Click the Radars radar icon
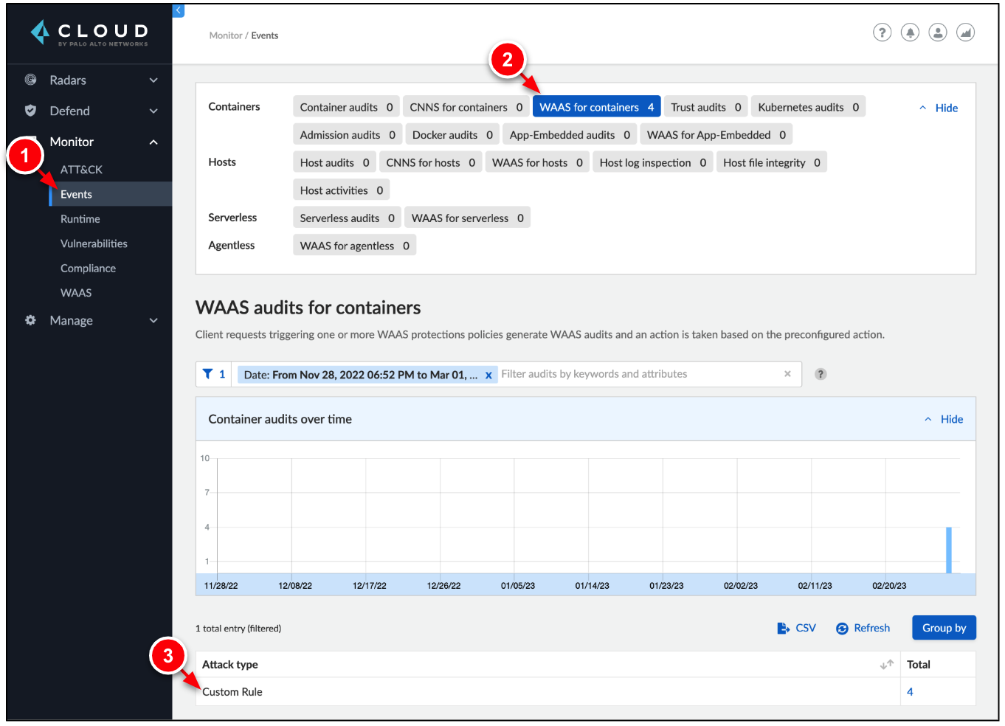 (30, 80)
